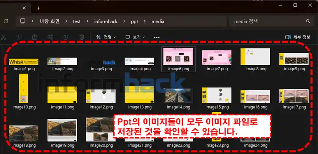Expand chevron after ppt breadcrumb
The width and height of the screenshot is (318, 154).
click(145, 21)
